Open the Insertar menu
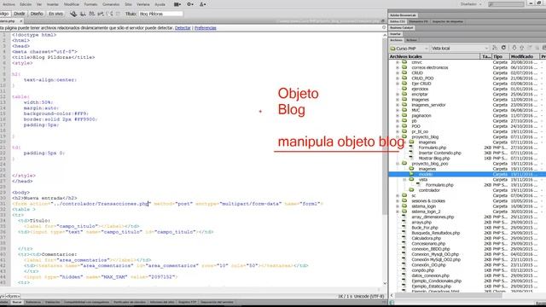The height and width of the screenshot is (307, 546). (x=53, y=4)
